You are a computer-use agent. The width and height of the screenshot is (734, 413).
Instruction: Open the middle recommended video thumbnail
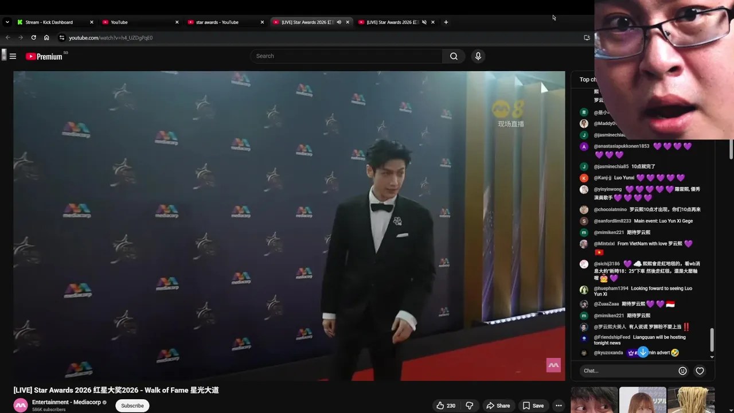[643, 400]
